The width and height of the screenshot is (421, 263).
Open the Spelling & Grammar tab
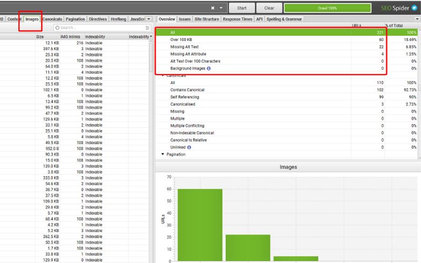click(x=284, y=19)
